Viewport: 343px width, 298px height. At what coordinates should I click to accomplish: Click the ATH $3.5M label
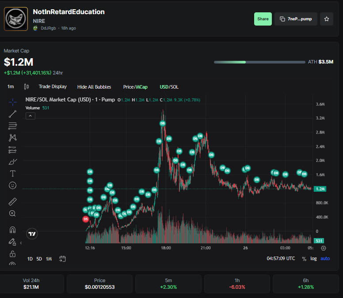(x=321, y=62)
